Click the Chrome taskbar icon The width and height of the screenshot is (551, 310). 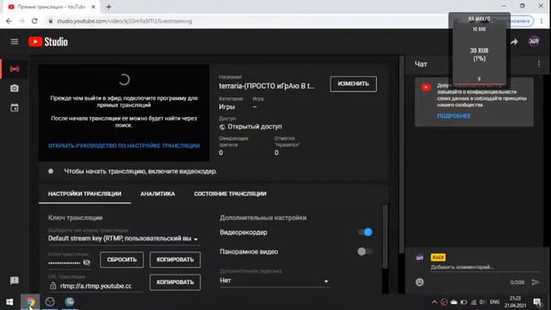[x=31, y=302]
